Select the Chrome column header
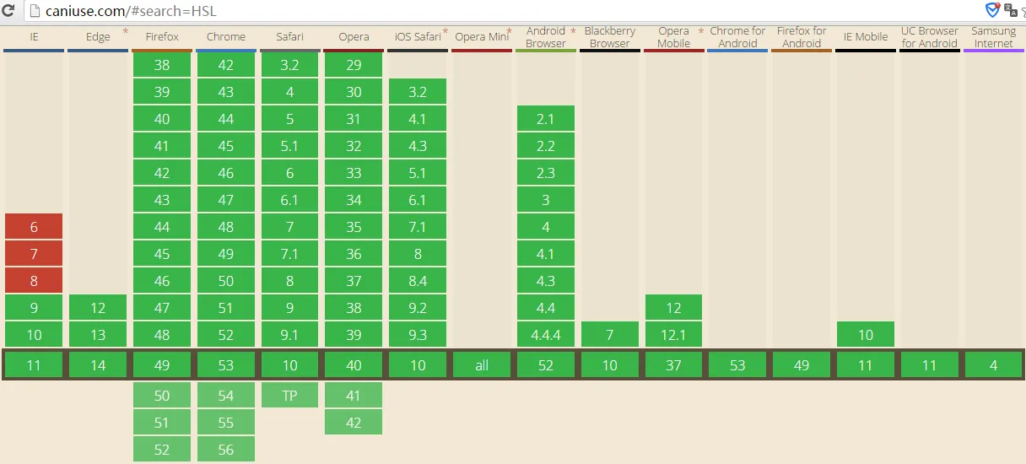Screen dimensions: 1026x464 pyautogui.click(x=226, y=37)
